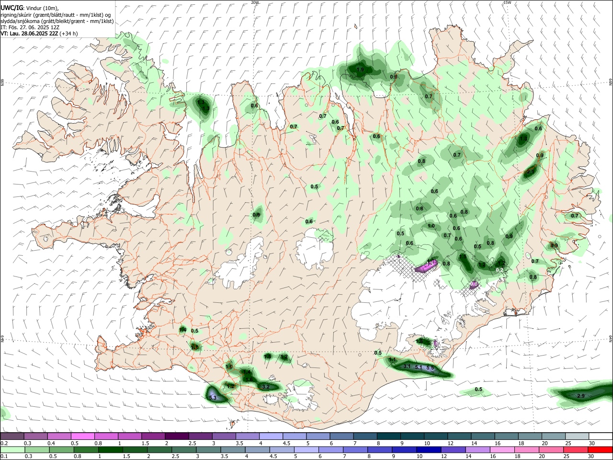Select the 3.1 value on the south coast
Screen dimensions: 613x460
pyautogui.click(x=407, y=366)
